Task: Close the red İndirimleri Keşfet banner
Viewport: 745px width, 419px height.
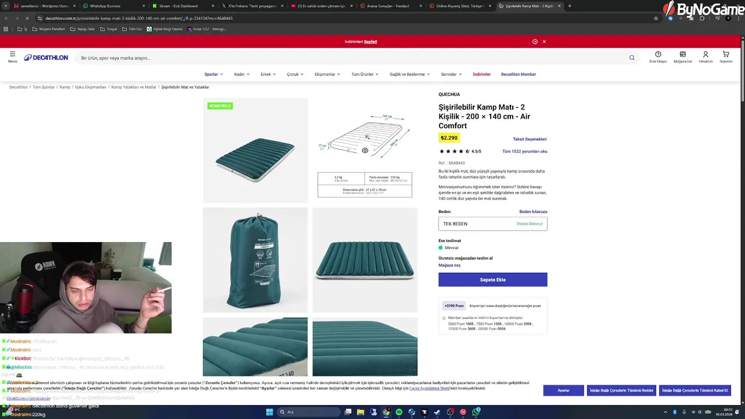Action: tap(544, 41)
